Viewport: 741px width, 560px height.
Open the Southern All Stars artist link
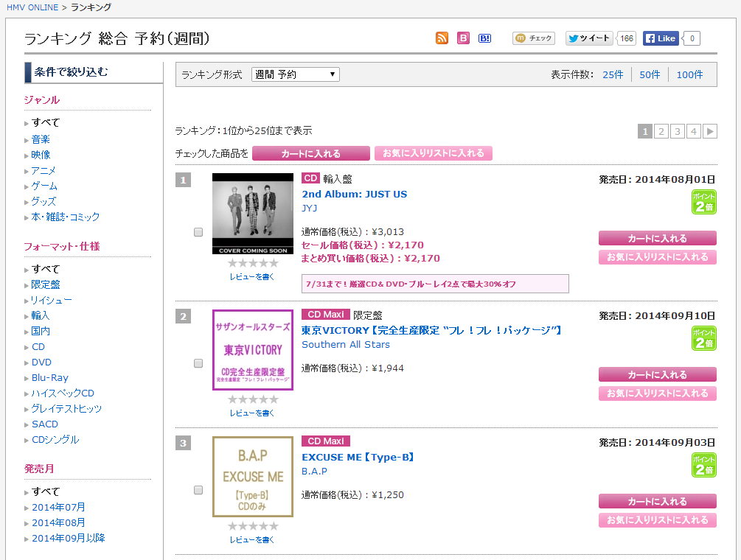point(346,344)
